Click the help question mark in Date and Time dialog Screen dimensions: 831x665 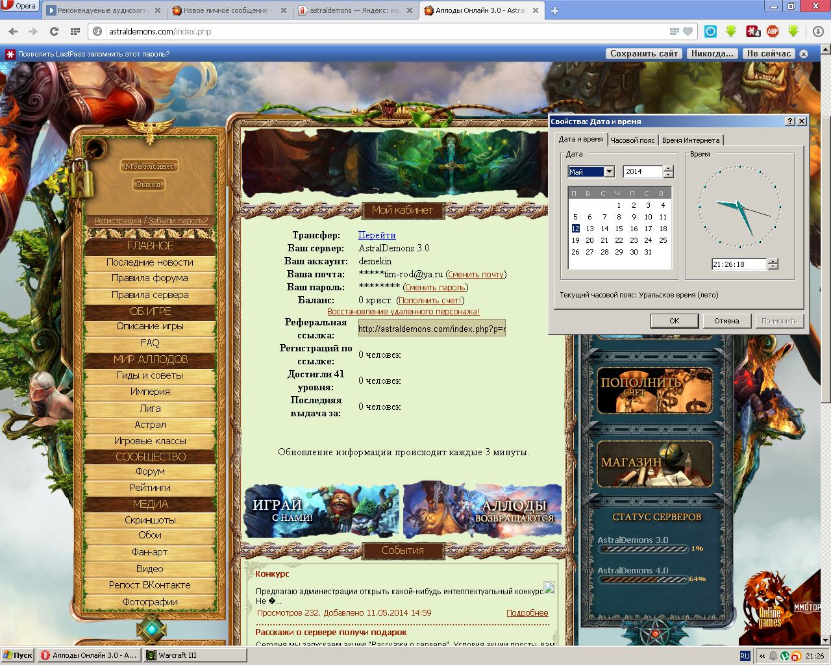click(x=790, y=121)
